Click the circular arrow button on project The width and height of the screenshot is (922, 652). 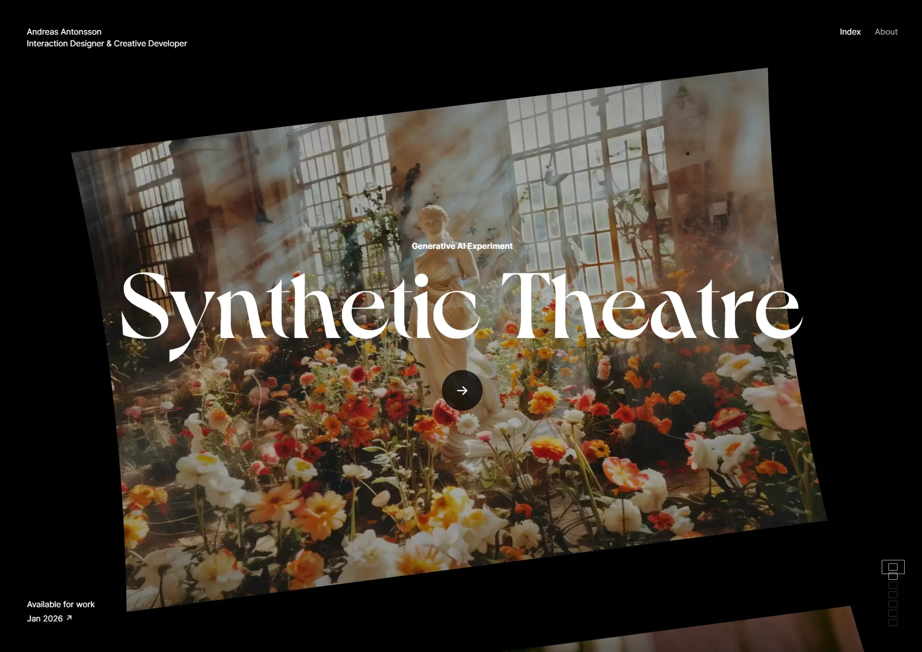(x=462, y=390)
